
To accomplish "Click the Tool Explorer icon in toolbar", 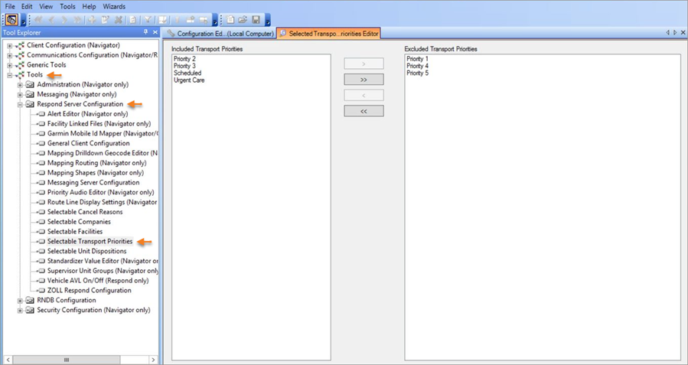I will pyautogui.click(x=12, y=20).
